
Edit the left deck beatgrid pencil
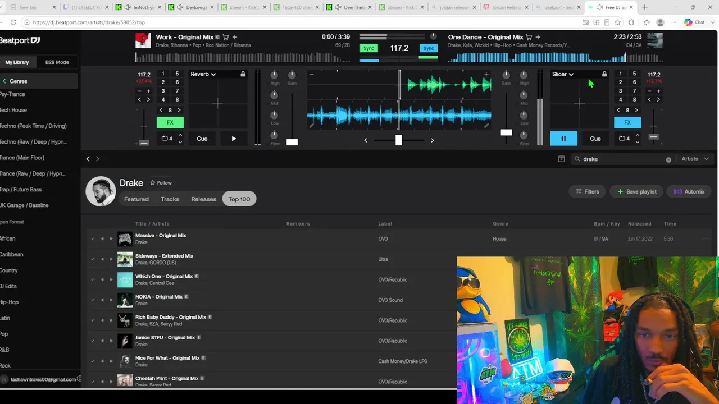click(x=311, y=126)
